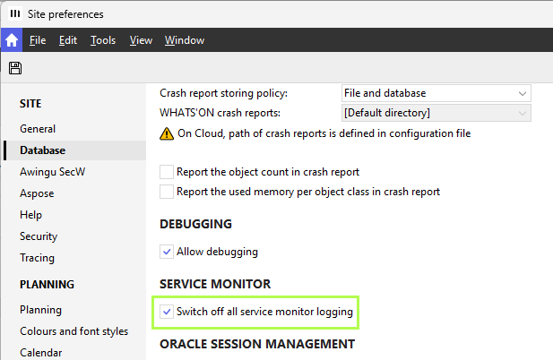
Task: Expand WHATS'ON crash reports directory dropdown
Action: point(436,113)
